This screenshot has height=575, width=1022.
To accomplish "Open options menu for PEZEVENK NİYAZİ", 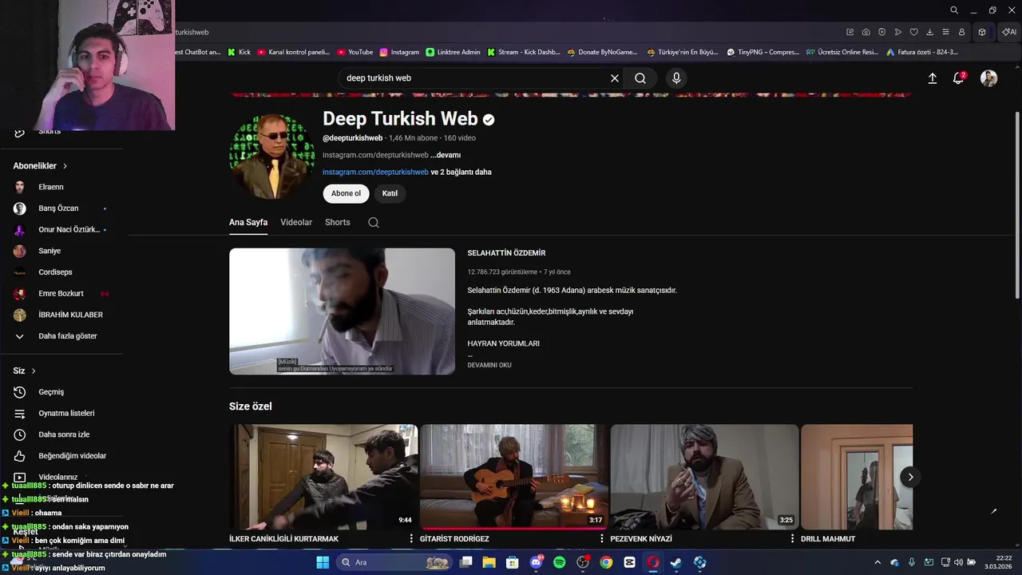I will tap(792, 539).
